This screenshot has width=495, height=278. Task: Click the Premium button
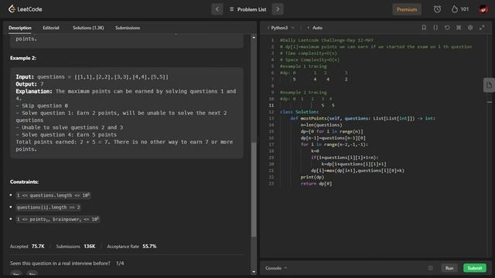point(407,9)
